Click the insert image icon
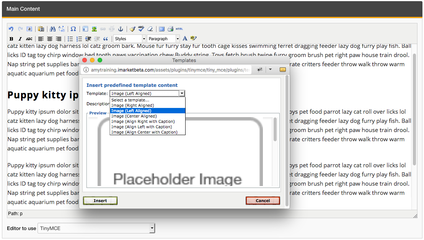This screenshot has width=424, height=240. click(x=94, y=29)
